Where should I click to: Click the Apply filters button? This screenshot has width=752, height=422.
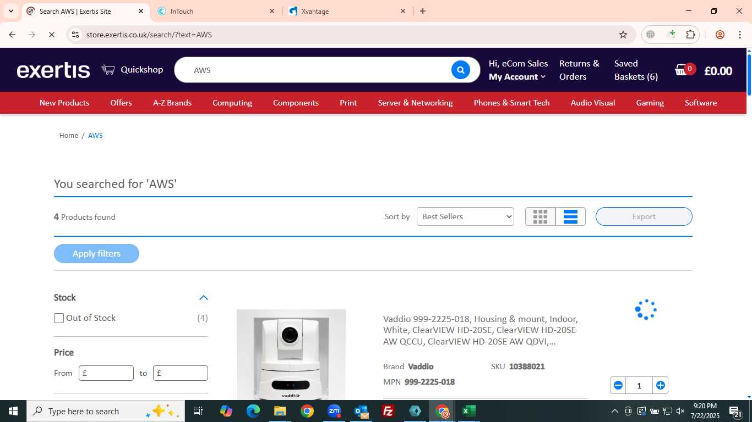coord(96,253)
